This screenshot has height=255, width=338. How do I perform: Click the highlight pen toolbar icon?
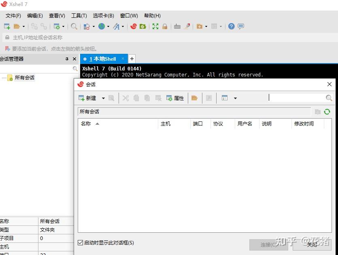tap(187, 26)
